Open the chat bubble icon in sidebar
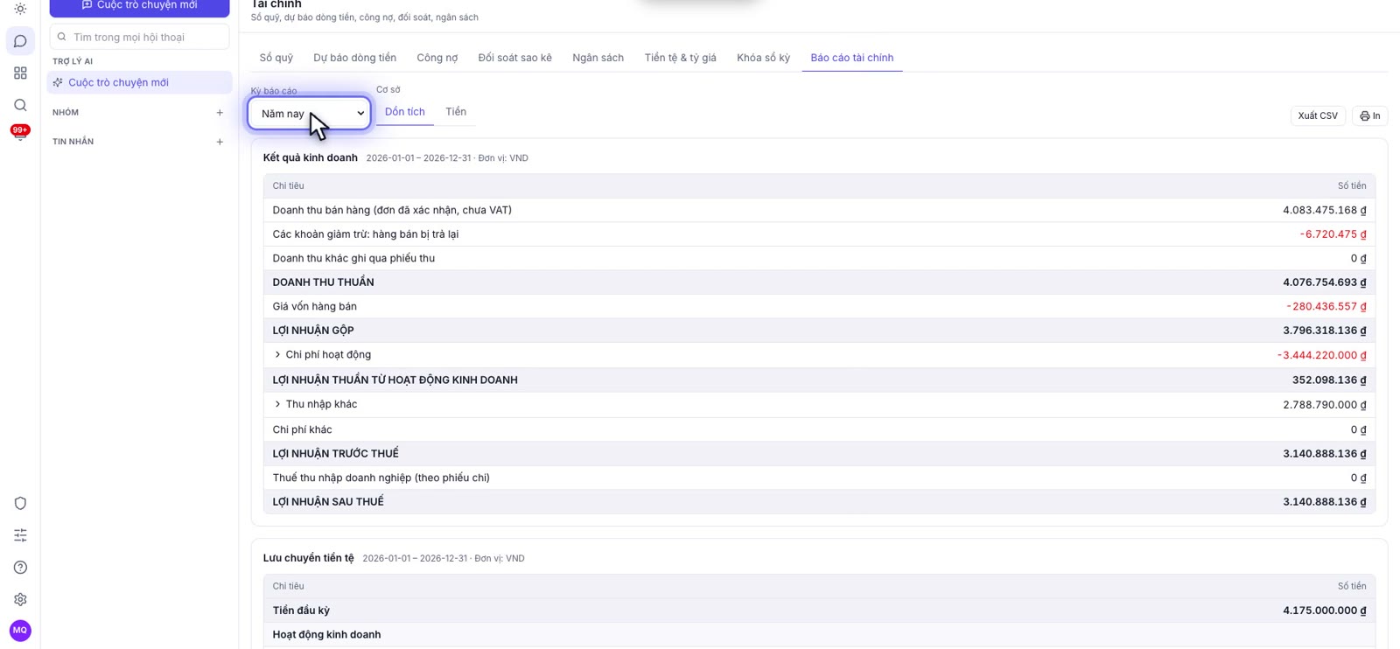Screen dimensions: 1400x649 point(20,41)
